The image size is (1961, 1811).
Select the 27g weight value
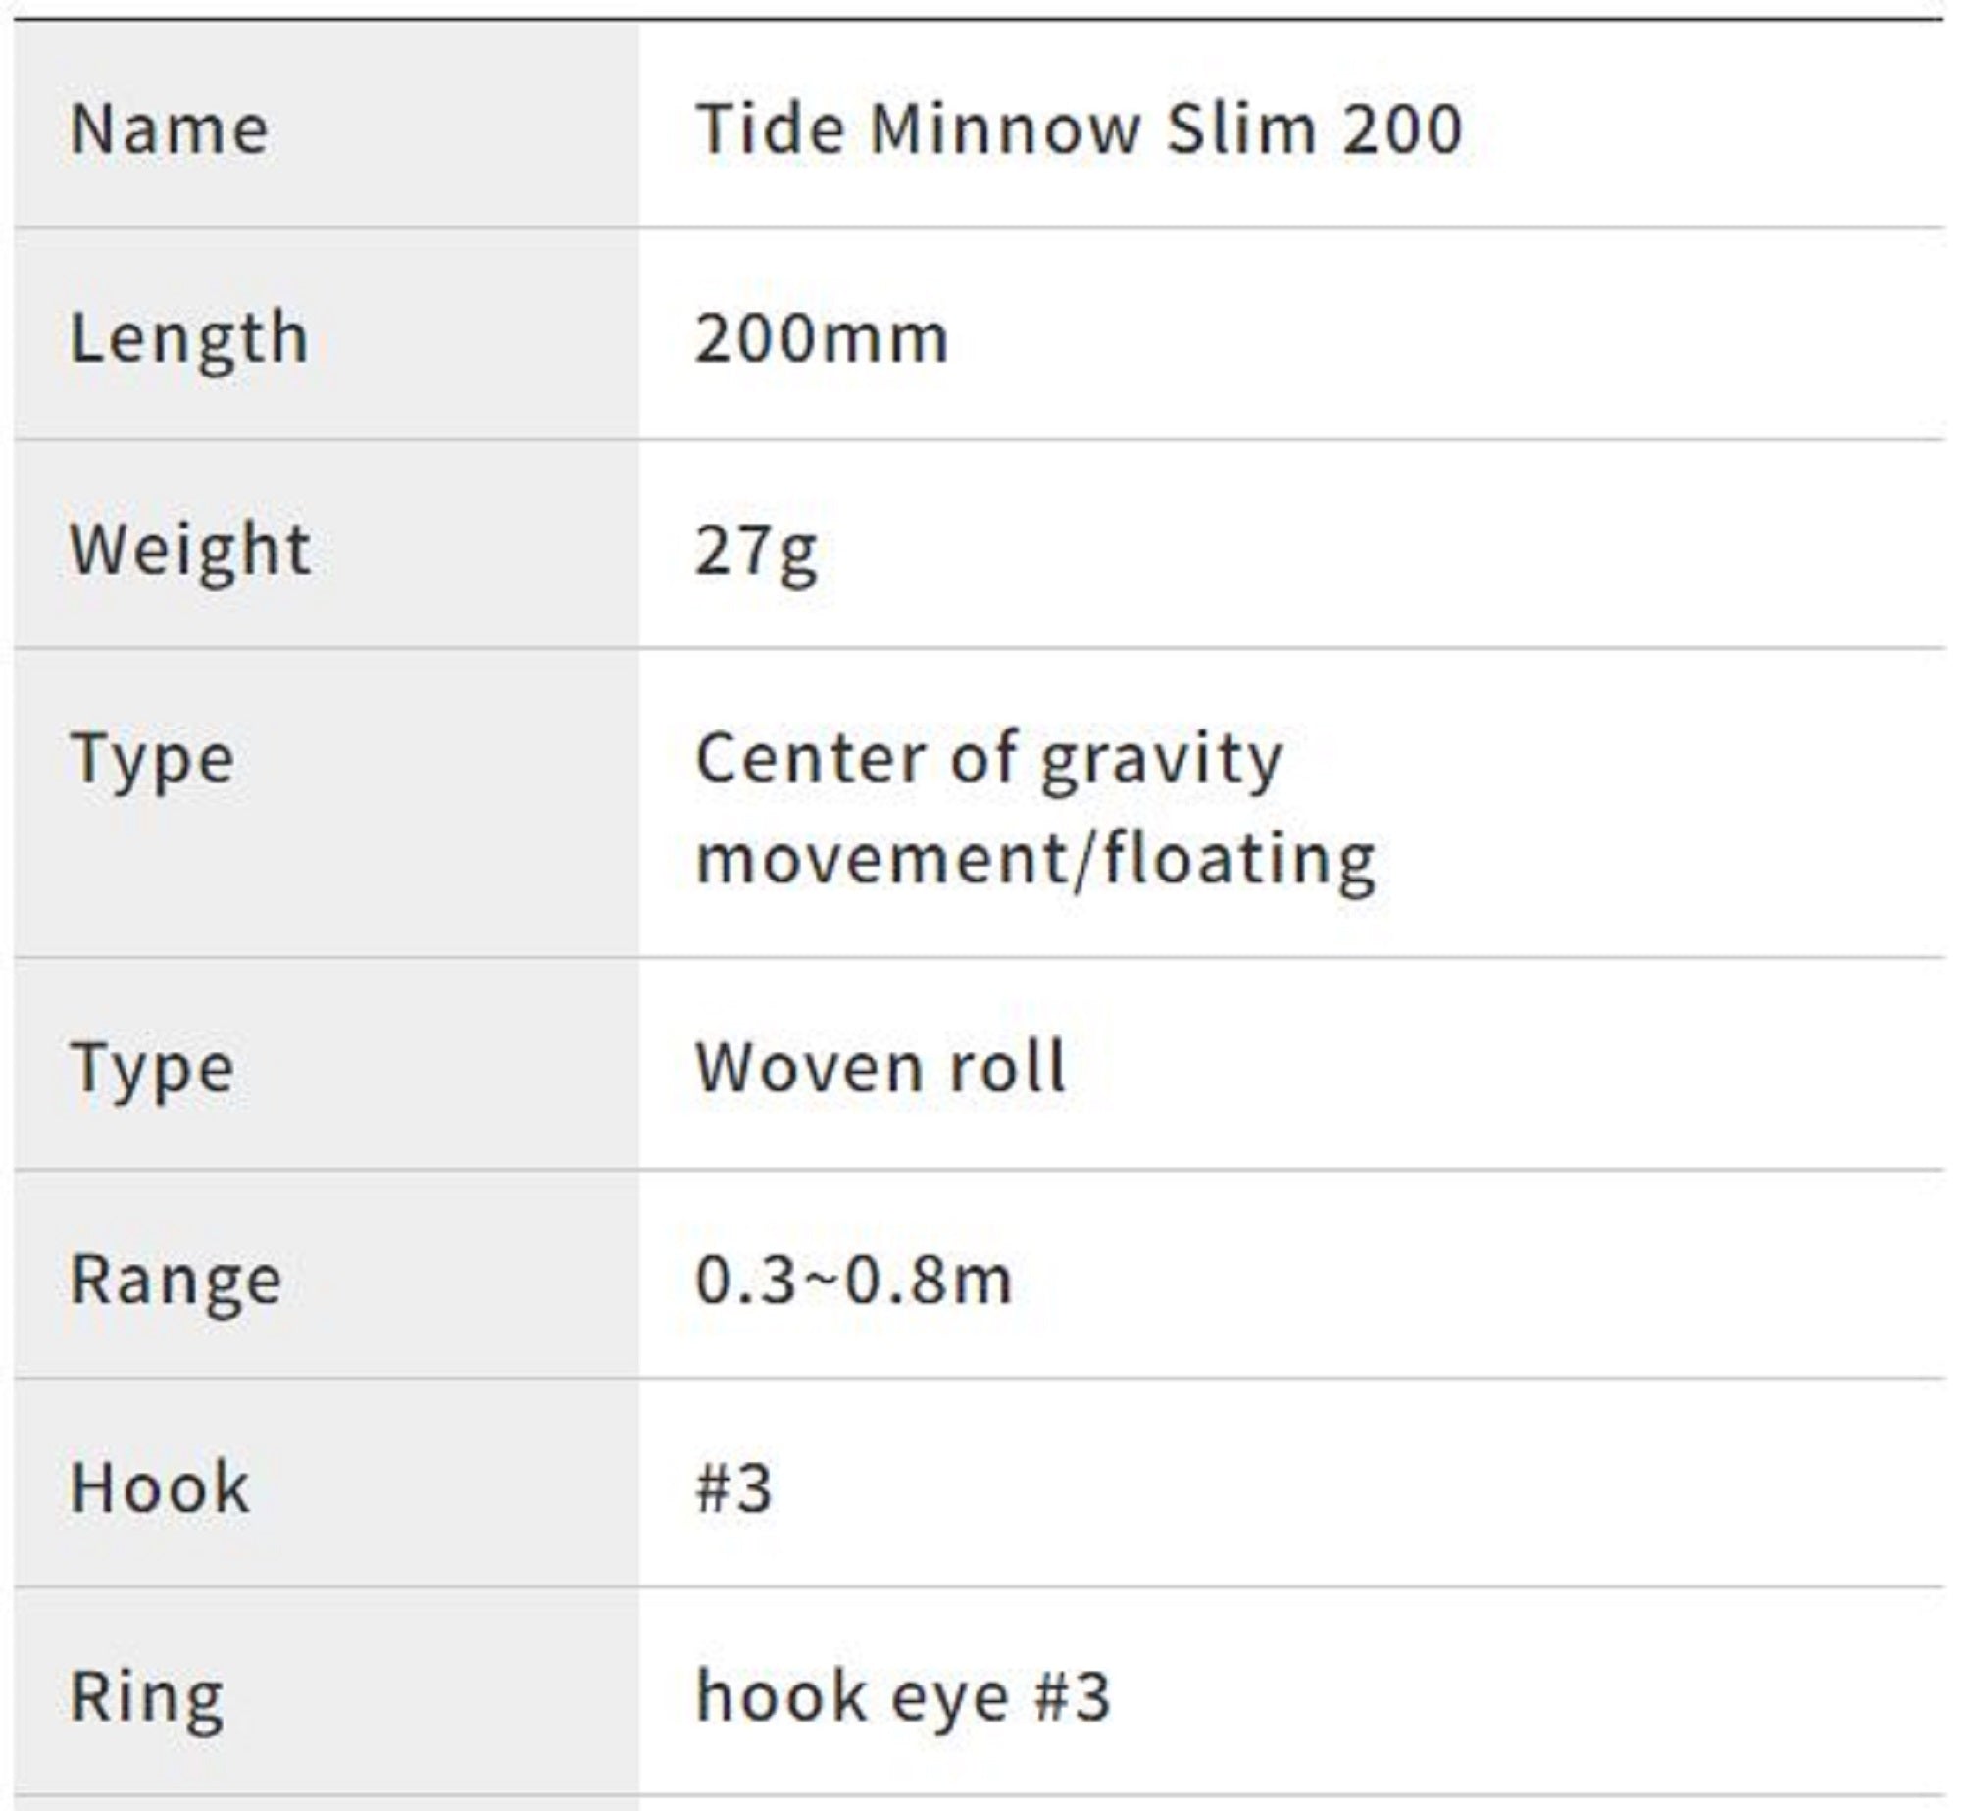pyautogui.click(x=756, y=551)
